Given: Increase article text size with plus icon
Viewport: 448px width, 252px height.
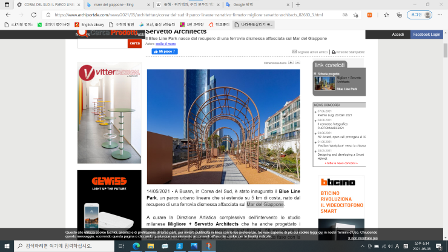Looking at the screenshot, I should pyautogui.click(x=291, y=62).
